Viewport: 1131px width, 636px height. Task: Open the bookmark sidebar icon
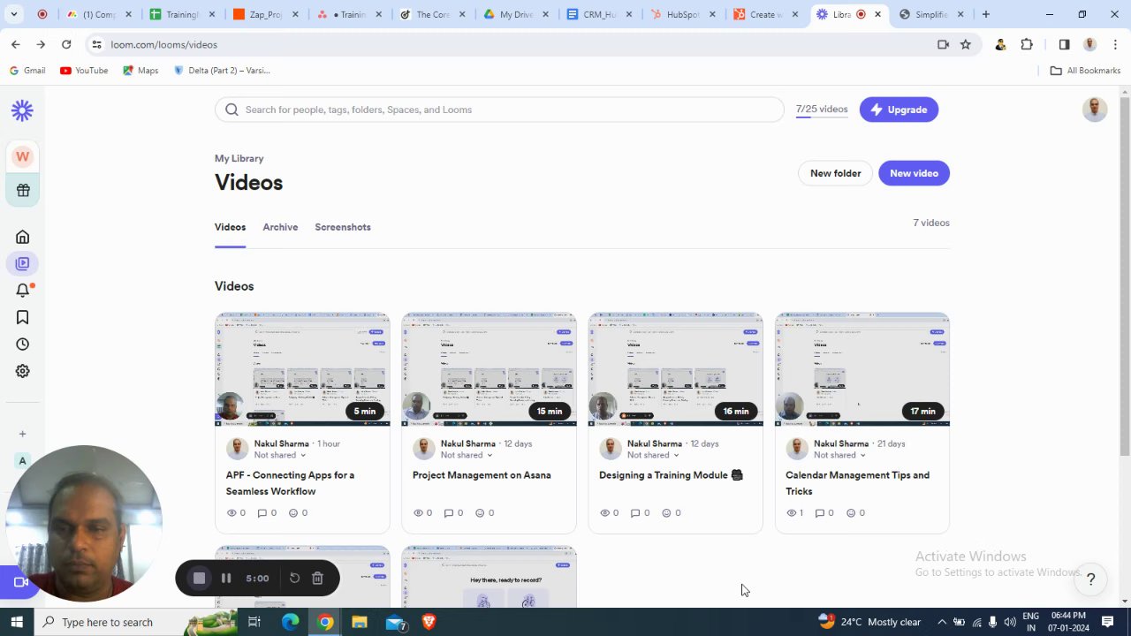coord(22,317)
